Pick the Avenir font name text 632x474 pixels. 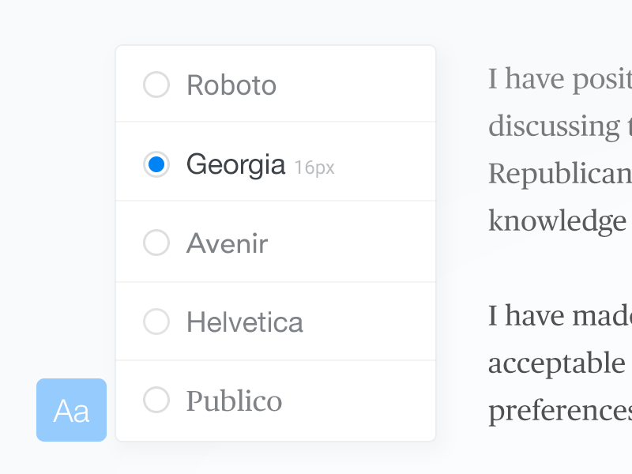[x=227, y=243]
